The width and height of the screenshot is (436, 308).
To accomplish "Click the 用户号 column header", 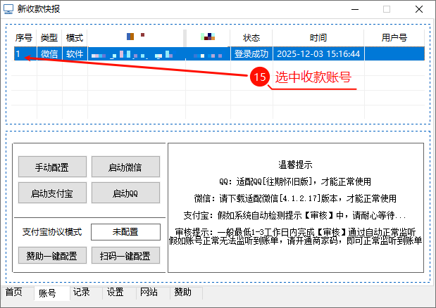I will click(x=394, y=37).
